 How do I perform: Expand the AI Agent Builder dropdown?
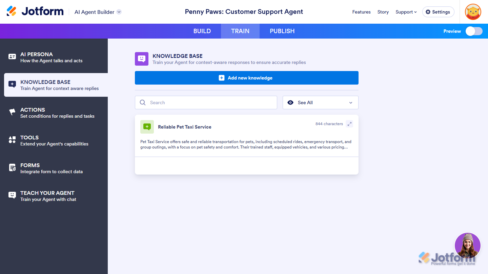pos(119,12)
